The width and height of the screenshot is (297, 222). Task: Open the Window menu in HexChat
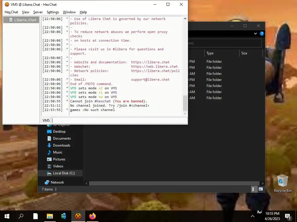click(x=69, y=12)
